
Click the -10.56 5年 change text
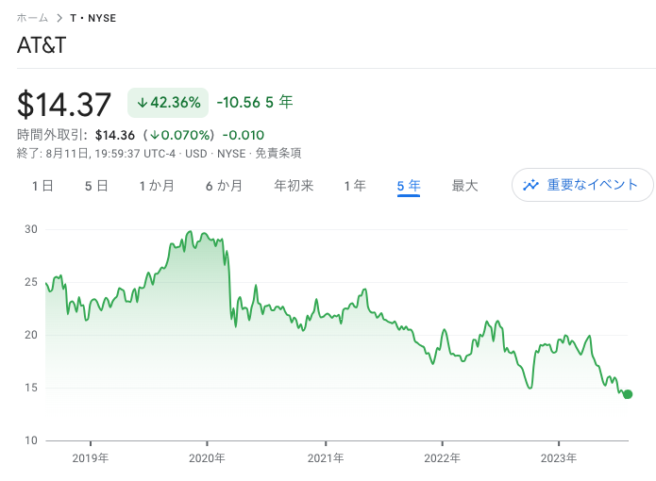click(x=255, y=102)
